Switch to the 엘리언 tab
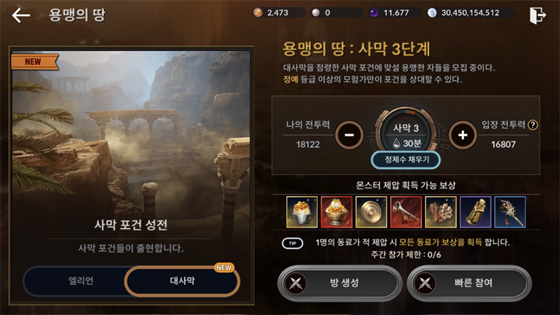 click(80, 281)
